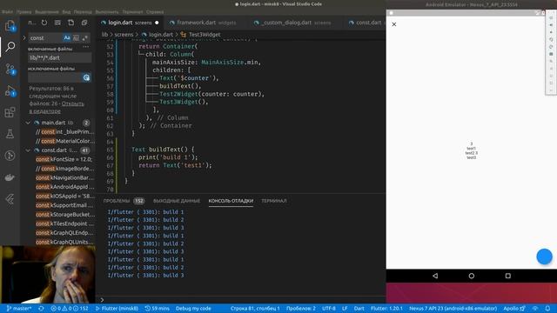Open the File menu
The height and width of the screenshot is (313, 557).
[x=8, y=11]
